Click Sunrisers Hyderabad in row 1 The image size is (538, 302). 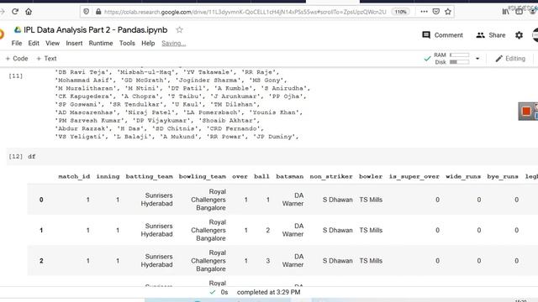point(157,230)
